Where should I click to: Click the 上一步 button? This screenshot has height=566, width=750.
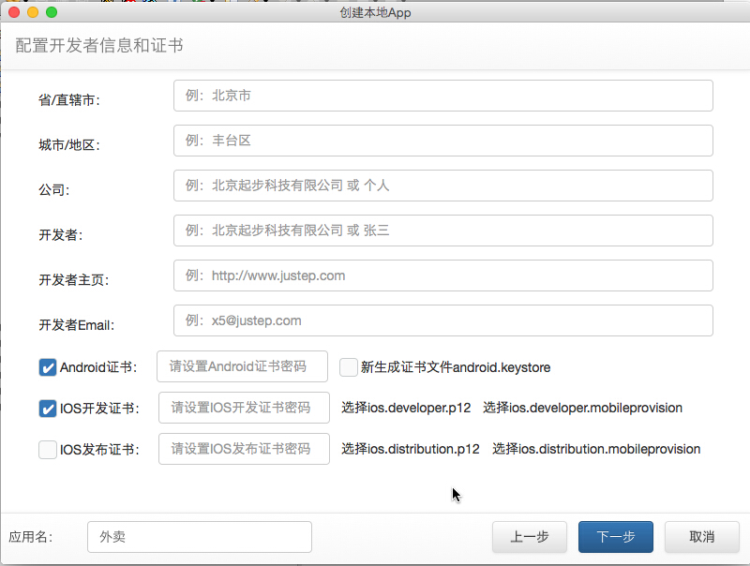point(530,537)
